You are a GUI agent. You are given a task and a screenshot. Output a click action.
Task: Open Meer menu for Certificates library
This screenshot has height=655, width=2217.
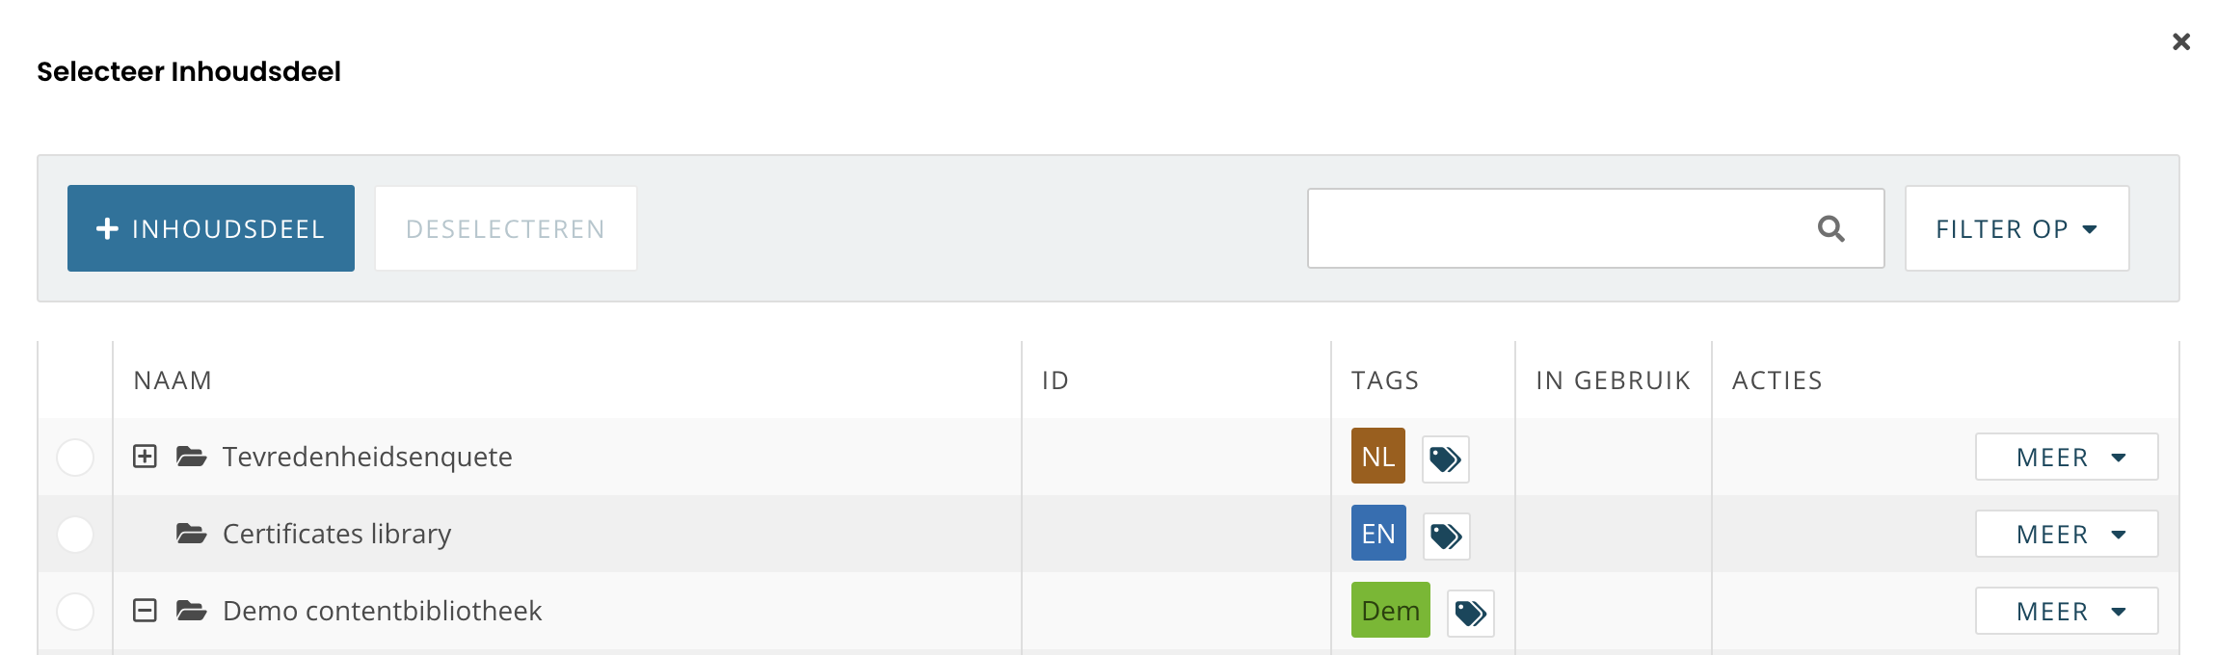[2066, 534]
